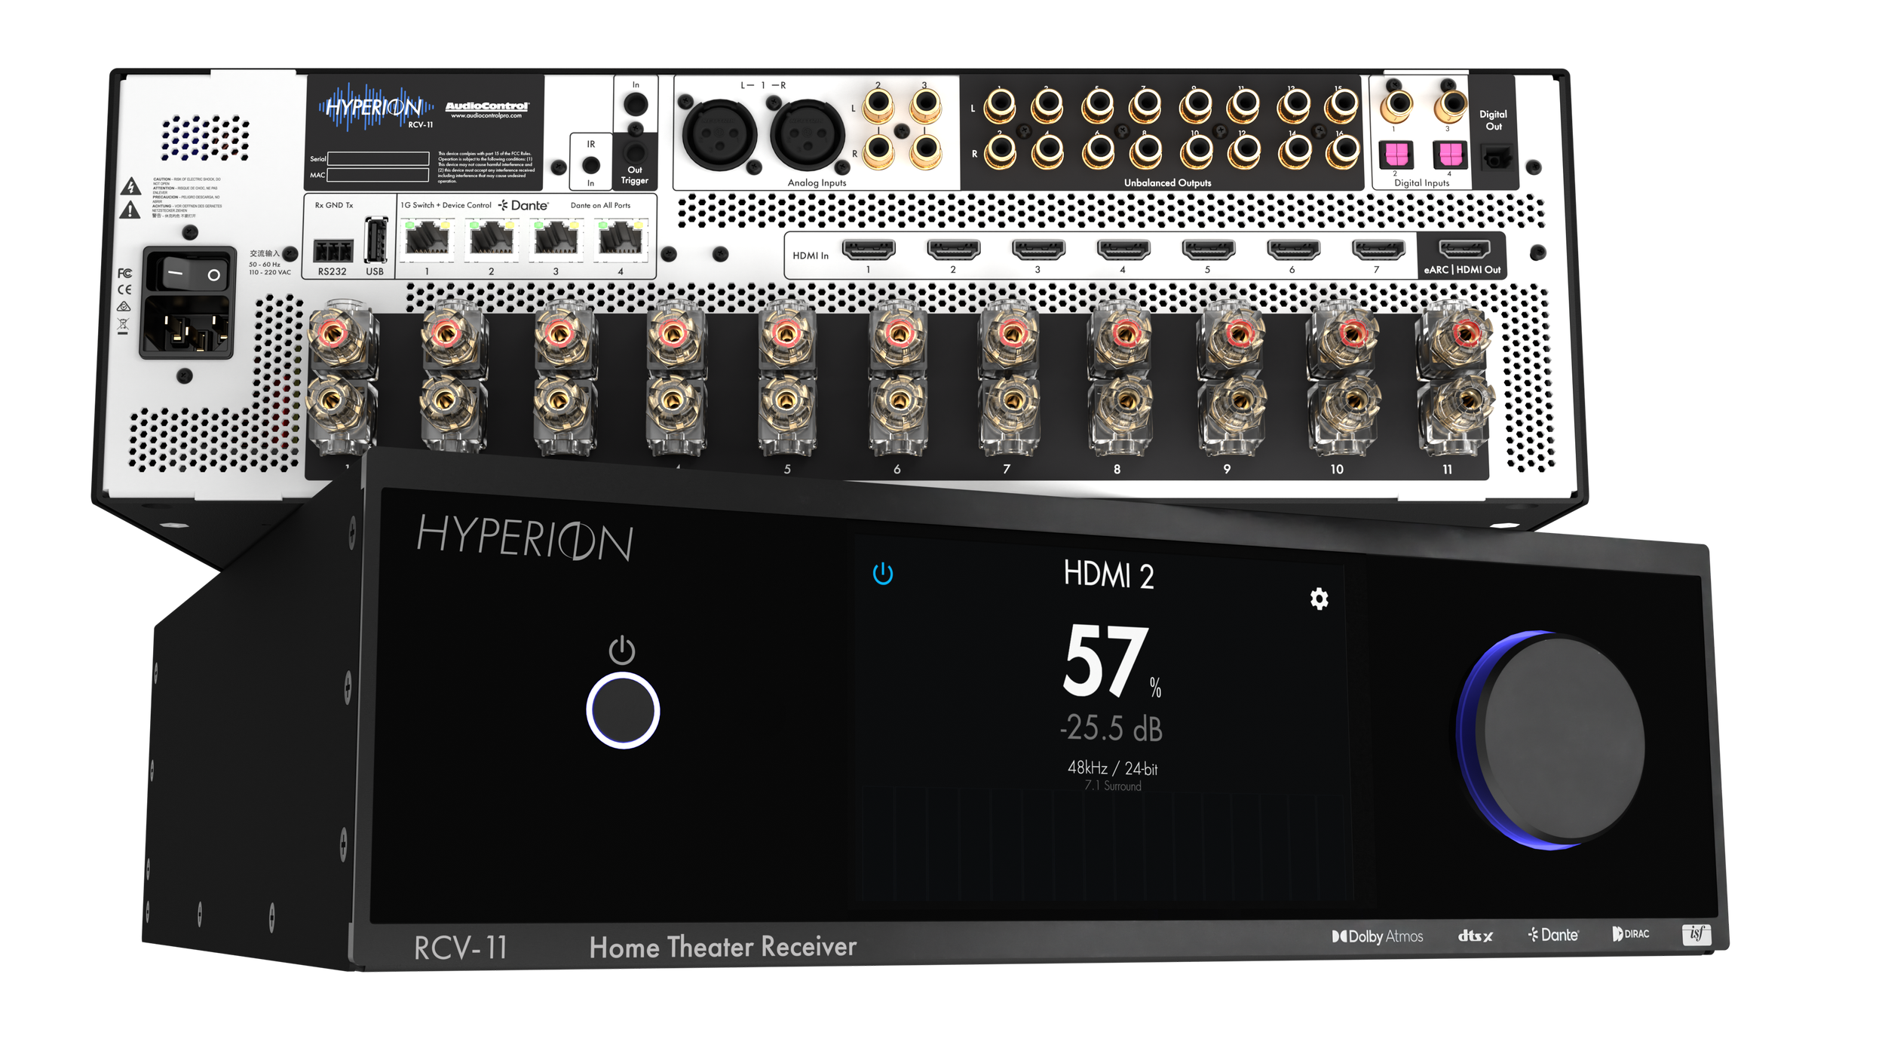Image resolution: width=1885 pixels, height=1060 pixels.
Task: Click the DTS:X logo badge
Action: pyautogui.click(x=1475, y=936)
